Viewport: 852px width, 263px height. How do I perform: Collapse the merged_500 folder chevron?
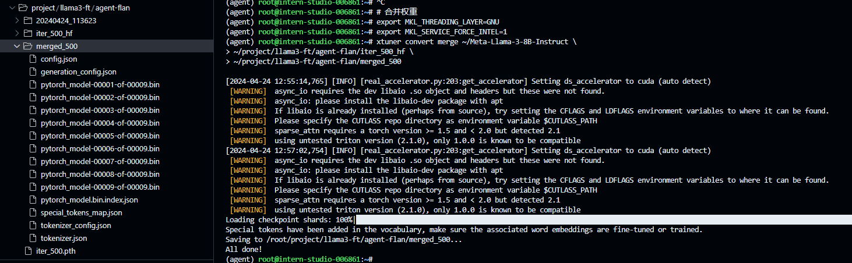click(17, 47)
